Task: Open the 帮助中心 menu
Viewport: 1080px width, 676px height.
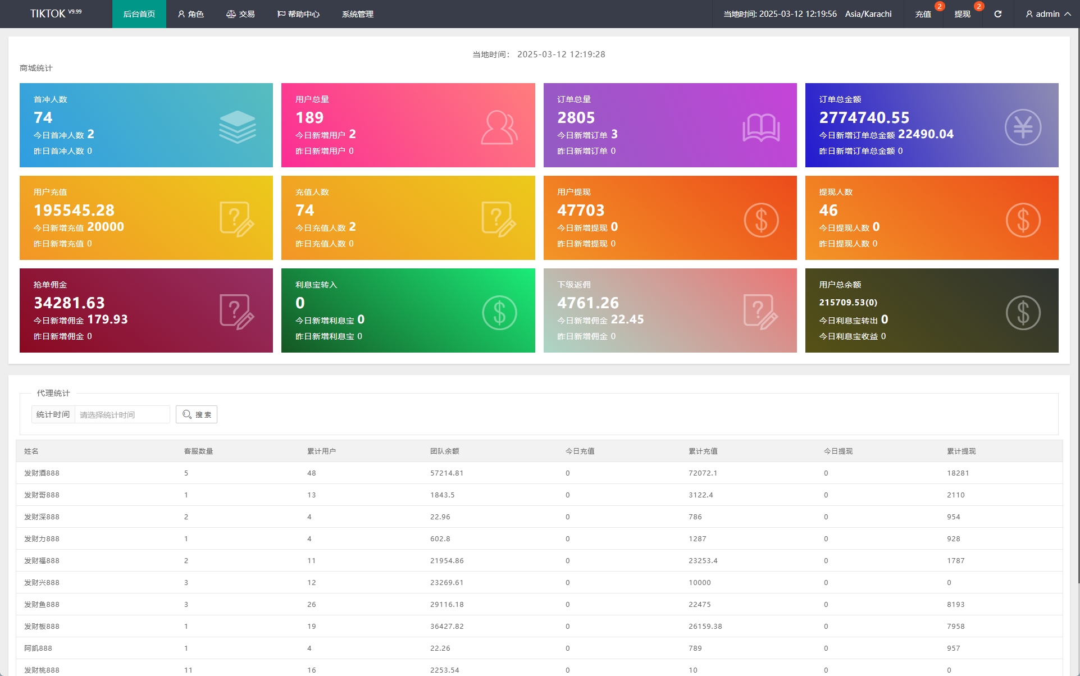Action: click(298, 14)
